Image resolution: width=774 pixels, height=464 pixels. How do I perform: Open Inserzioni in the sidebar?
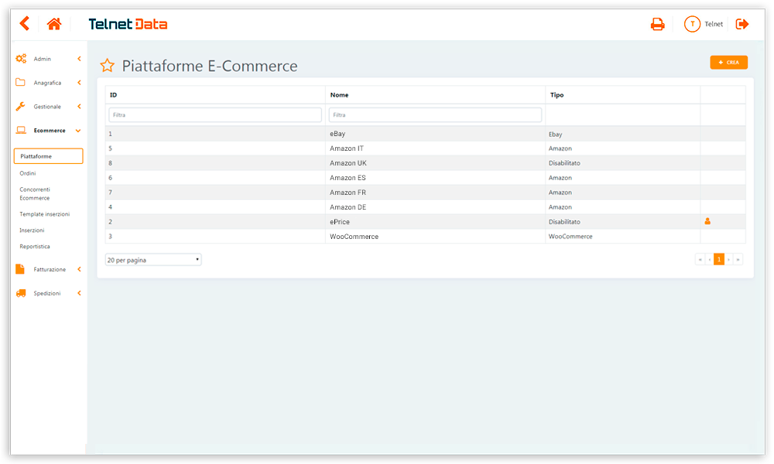[32, 230]
